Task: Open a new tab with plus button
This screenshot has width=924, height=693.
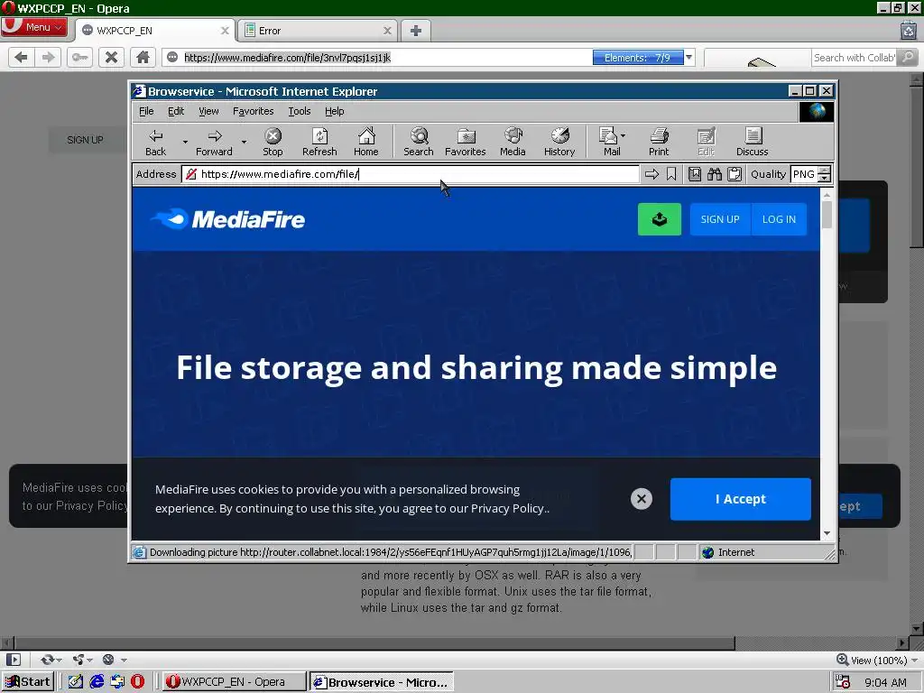Action: tap(416, 31)
